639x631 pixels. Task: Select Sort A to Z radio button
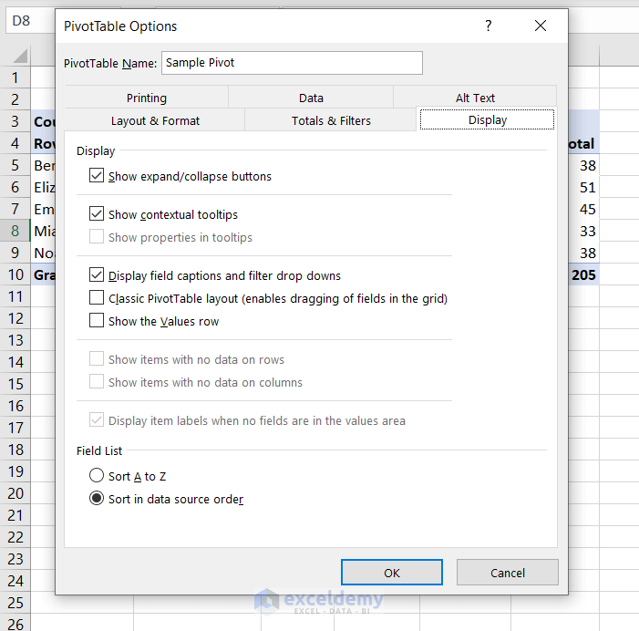coord(97,476)
